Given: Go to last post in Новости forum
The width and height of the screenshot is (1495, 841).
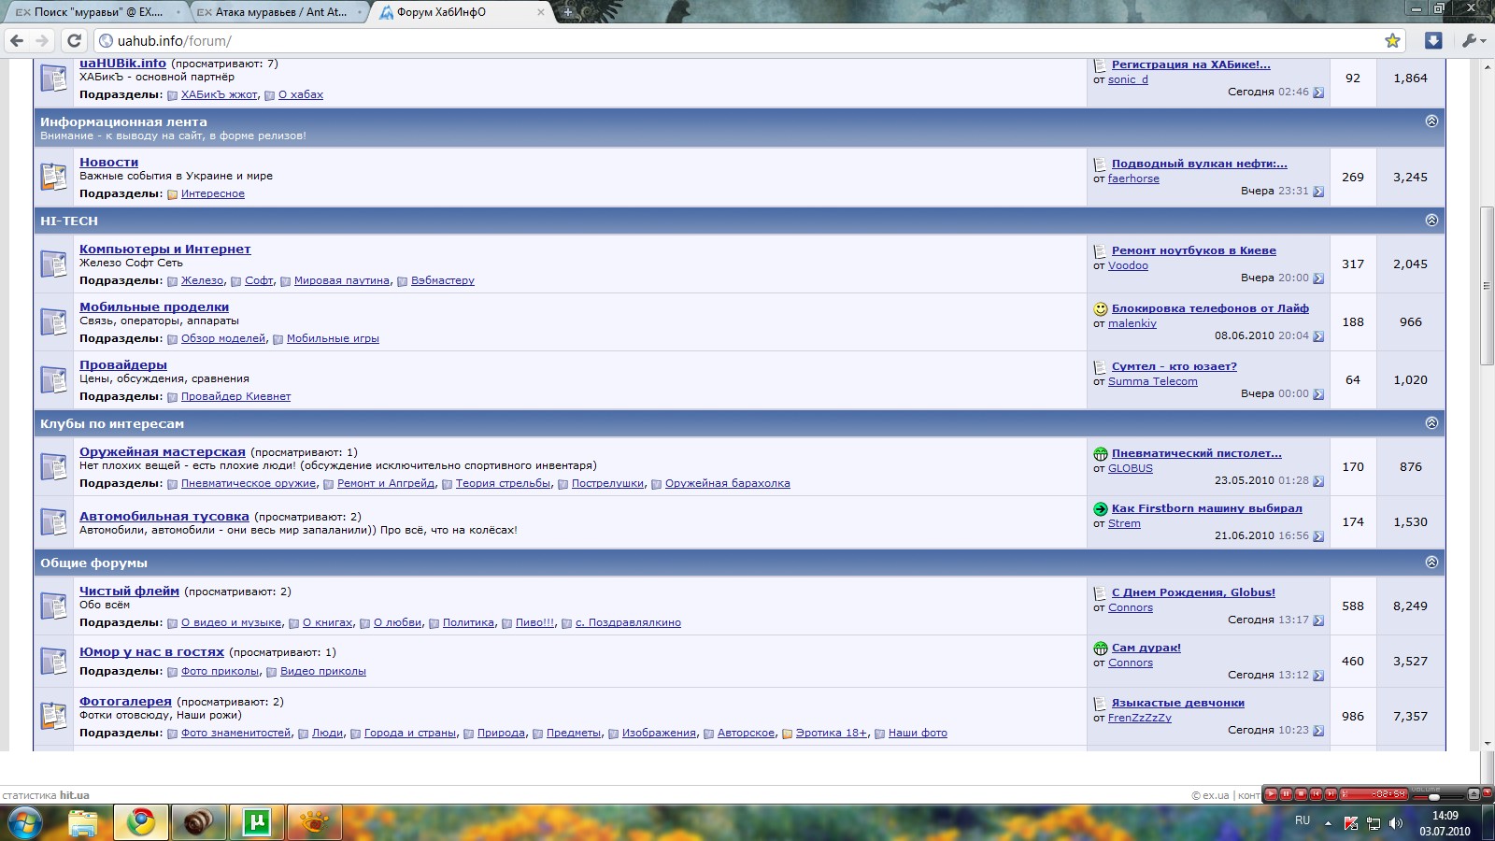Looking at the screenshot, I should pos(1318,192).
